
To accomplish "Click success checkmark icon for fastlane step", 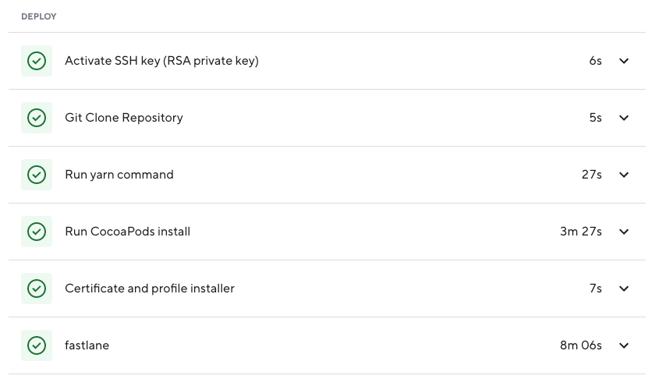I will pyautogui.click(x=37, y=345).
